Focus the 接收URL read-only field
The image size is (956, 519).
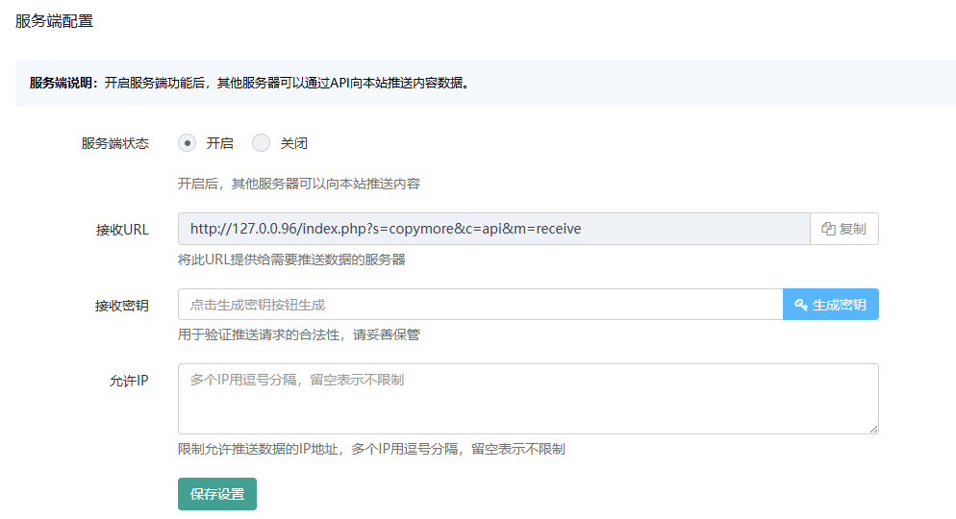coord(492,229)
